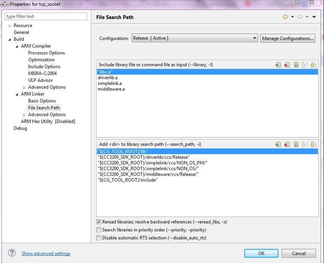Select the simplelink/ccs/NON_OS_PM/ path
This screenshot has height=263, width=324.
pyautogui.click(x=207, y=163)
